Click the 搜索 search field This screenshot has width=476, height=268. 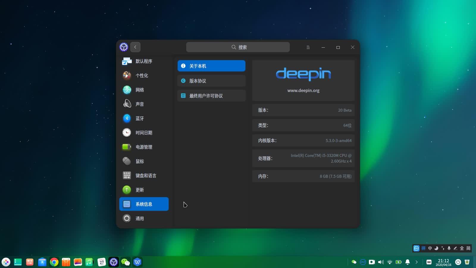point(238,47)
